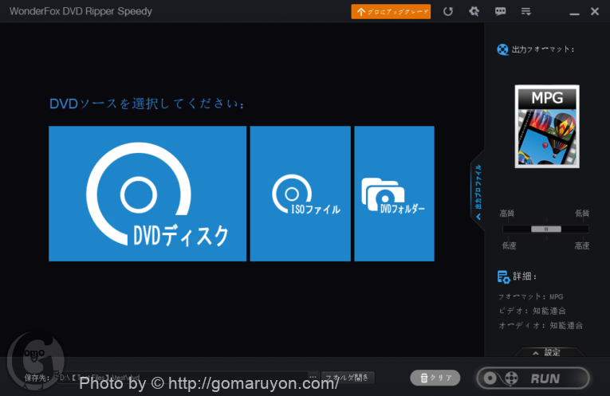Close the WonderFox DVD Ripper window
The image size is (610, 396).
(x=594, y=12)
